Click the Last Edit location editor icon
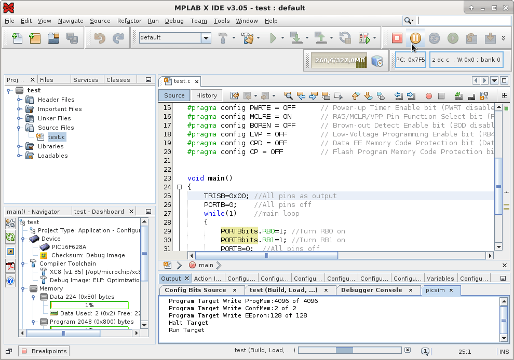The width and height of the screenshot is (514, 360). point(235,95)
